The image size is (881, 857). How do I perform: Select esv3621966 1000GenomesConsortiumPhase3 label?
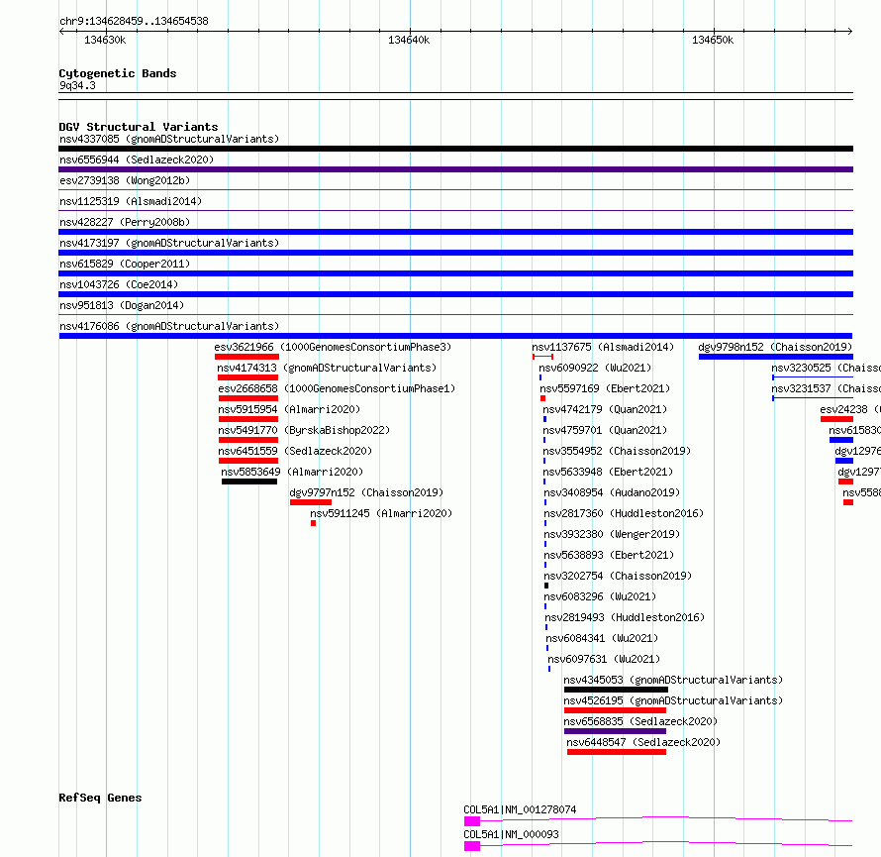click(333, 347)
